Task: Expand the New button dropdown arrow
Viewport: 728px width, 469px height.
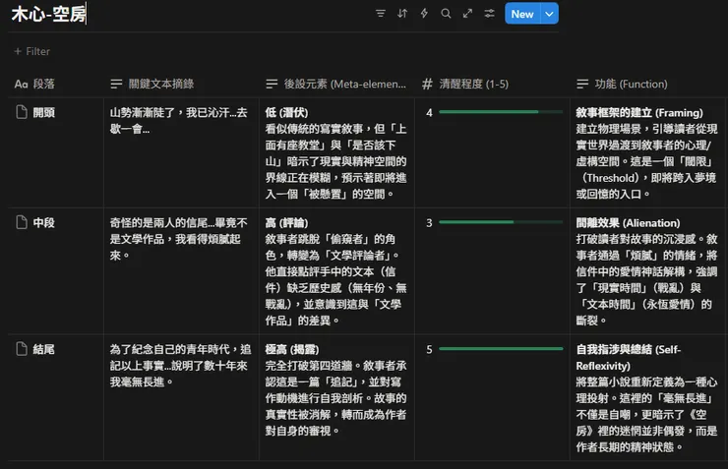Action: [550, 14]
